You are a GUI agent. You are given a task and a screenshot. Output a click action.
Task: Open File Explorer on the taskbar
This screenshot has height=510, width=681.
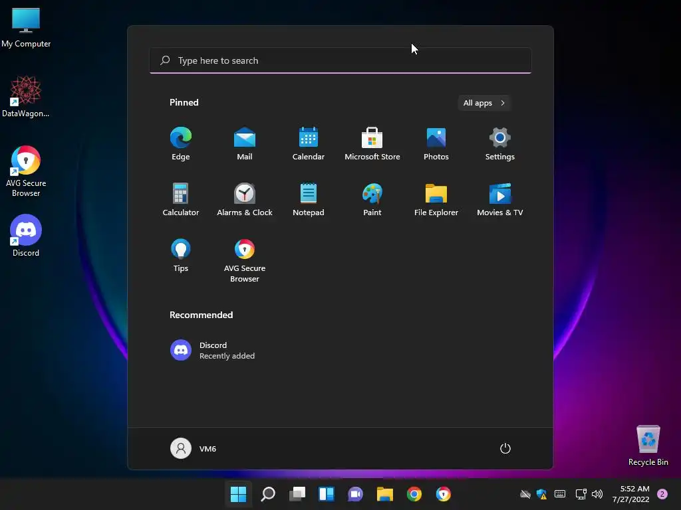pyautogui.click(x=385, y=494)
